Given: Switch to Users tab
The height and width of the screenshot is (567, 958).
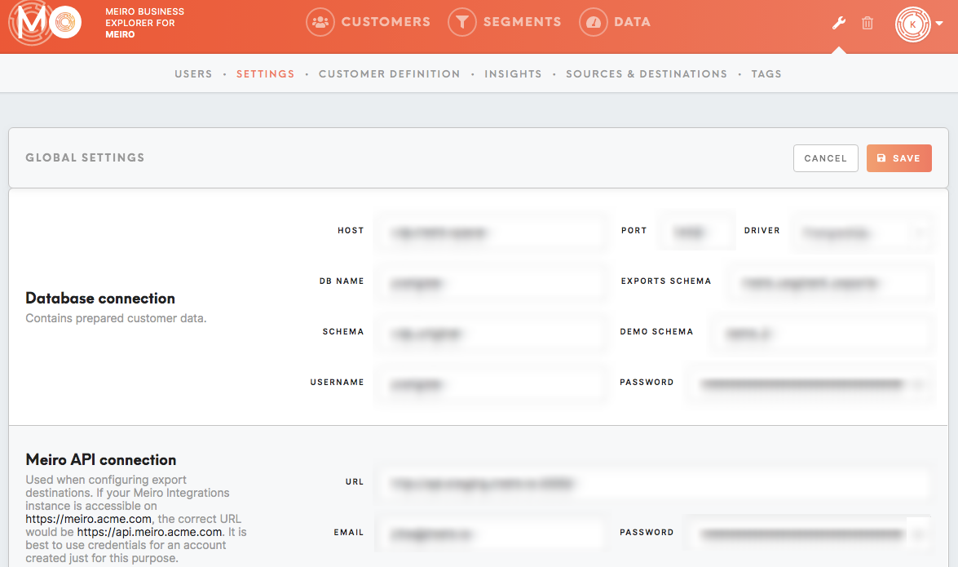Looking at the screenshot, I should tap(194, 74).
